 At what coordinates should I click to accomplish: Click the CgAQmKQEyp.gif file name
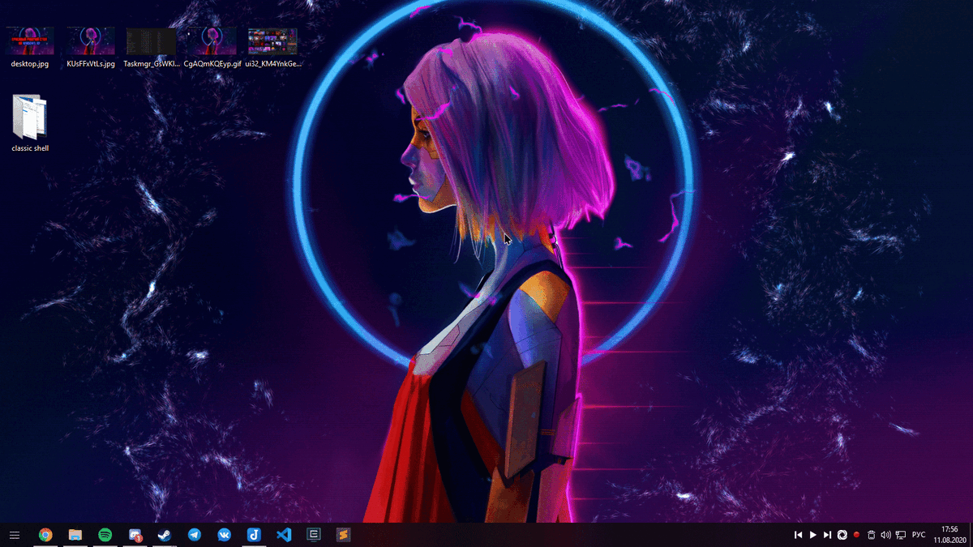[212, 63]
